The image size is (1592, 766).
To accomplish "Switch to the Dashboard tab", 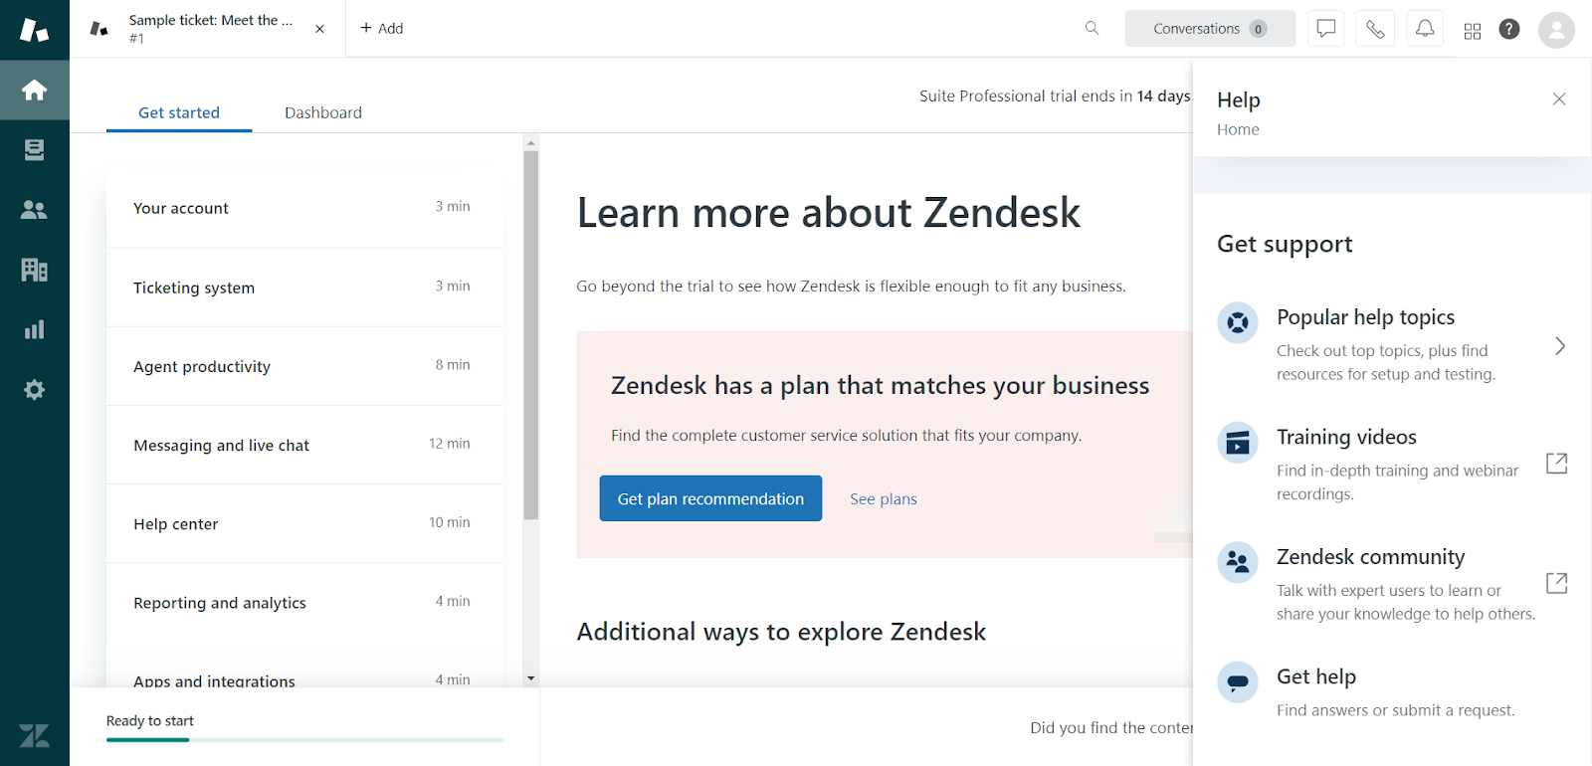I will point(323,112).
